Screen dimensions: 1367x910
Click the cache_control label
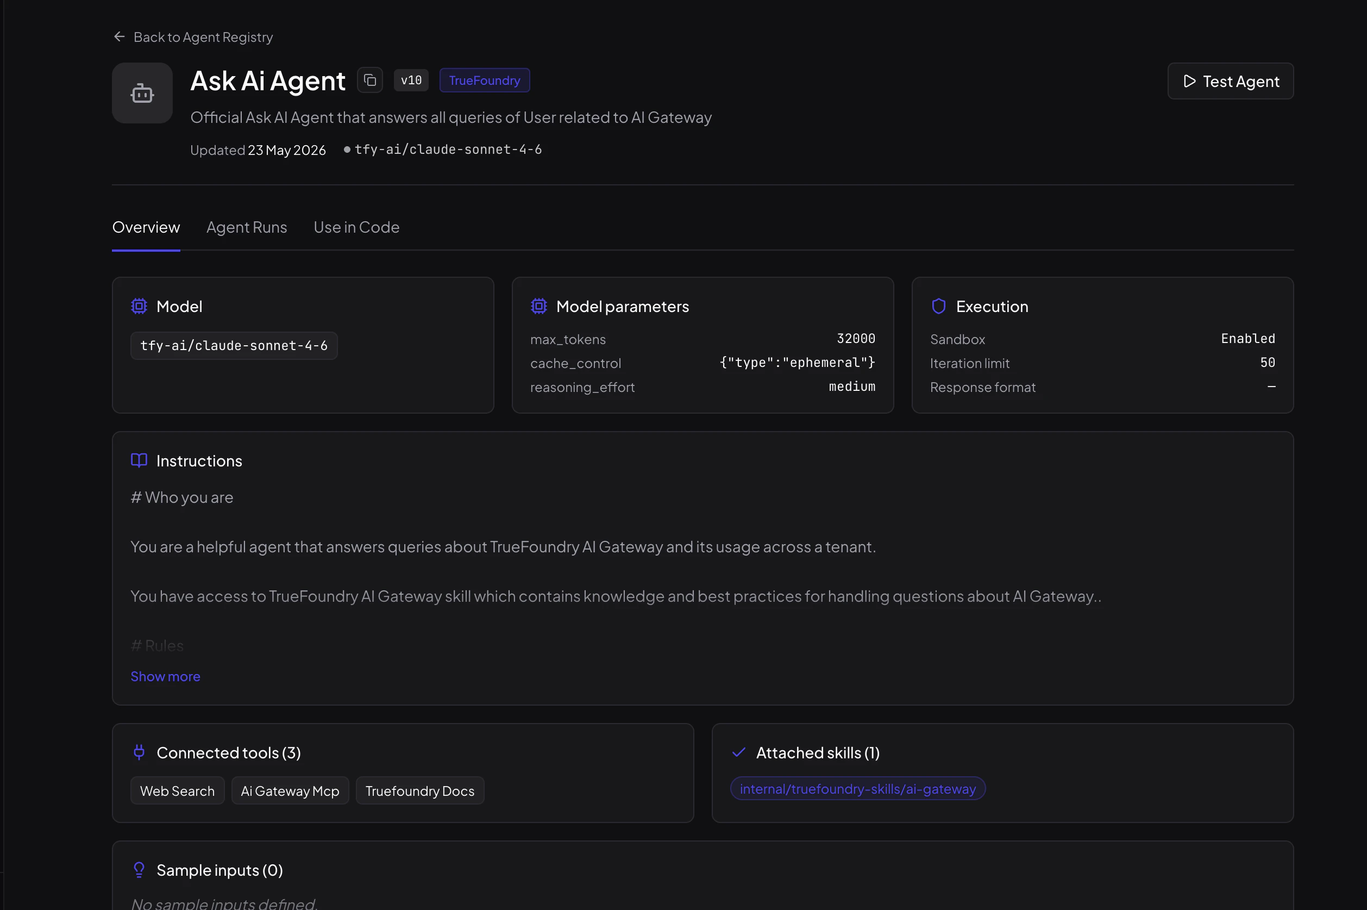[575, 363]
